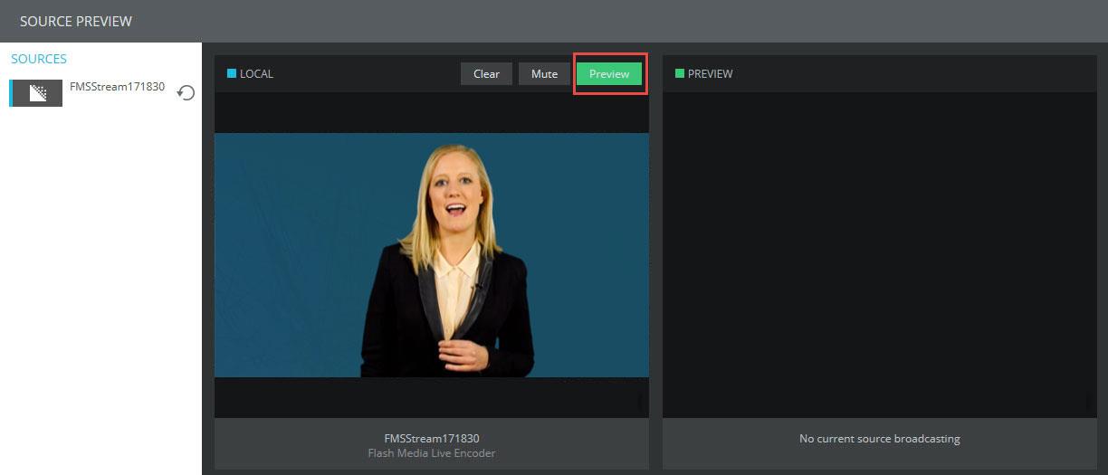Click the blue selection bar beside source thumbnail
The height and width of the screenshot is (475, 1108).
pos(11,93)
